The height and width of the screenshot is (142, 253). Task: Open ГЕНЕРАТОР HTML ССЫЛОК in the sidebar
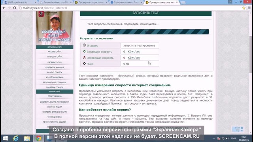point(55,122)
